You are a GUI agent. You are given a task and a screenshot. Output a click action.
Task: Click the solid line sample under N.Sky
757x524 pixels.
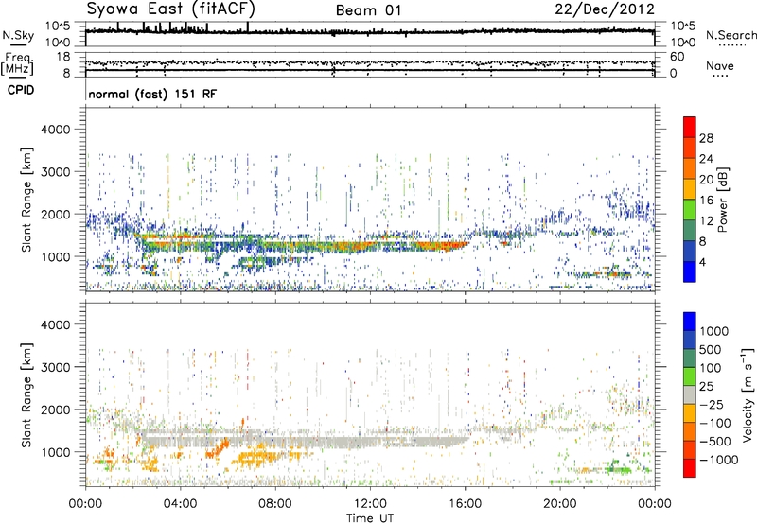(18, 44)
